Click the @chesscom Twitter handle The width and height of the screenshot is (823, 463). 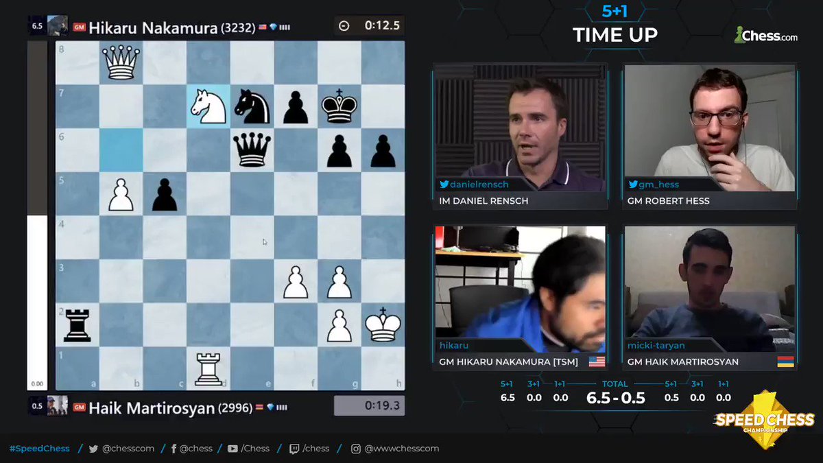pos(128,449)
